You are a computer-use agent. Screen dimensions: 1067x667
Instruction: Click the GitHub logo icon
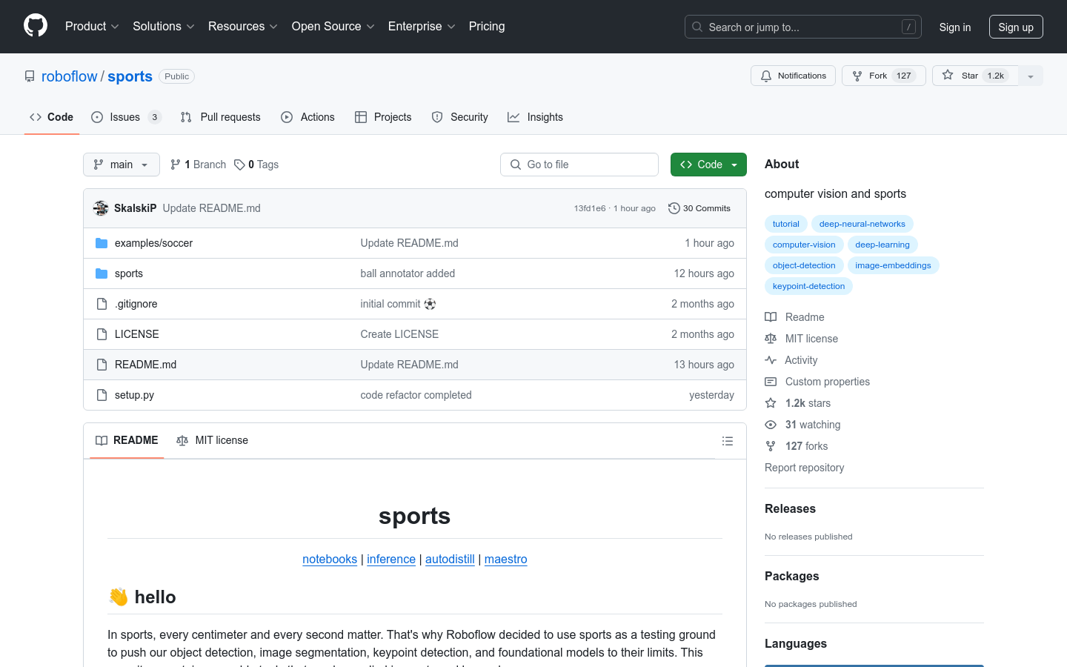pyautogui.click(x=36, y=26)
